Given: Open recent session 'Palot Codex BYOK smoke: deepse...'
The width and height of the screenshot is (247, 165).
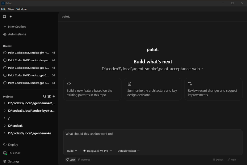Looking at the screenshot, I should 29,60.
